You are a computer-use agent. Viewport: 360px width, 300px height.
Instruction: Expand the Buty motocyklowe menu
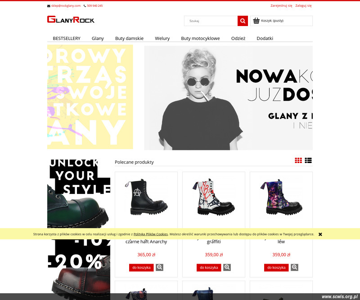click(x=200, y=38)
